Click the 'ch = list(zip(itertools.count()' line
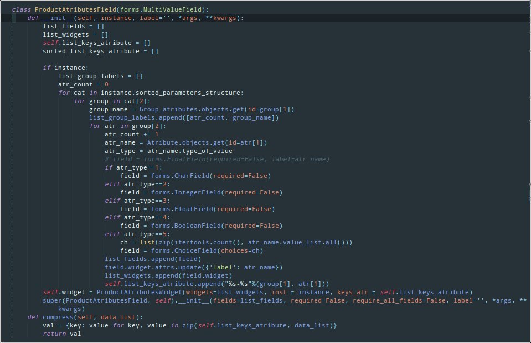The width and height of the screenshot is (531, 343). [236, 242]
